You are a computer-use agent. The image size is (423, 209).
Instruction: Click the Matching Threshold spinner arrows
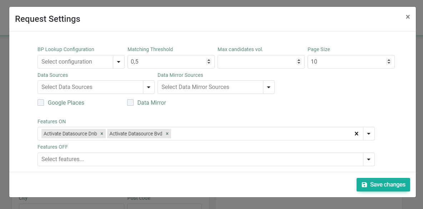click(x=209, y=61)
